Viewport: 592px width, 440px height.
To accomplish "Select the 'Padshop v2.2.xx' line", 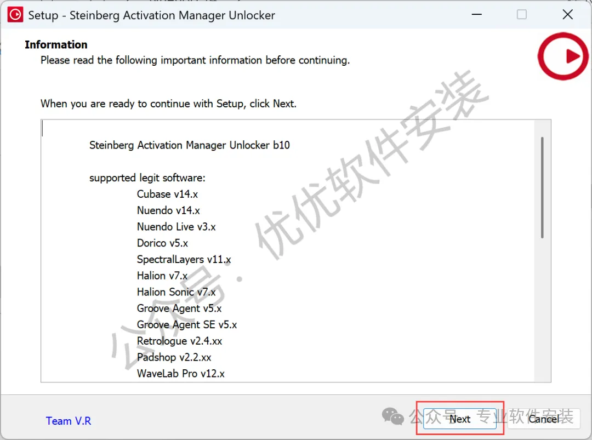I will pyautogui.click(x=174, y=357).
